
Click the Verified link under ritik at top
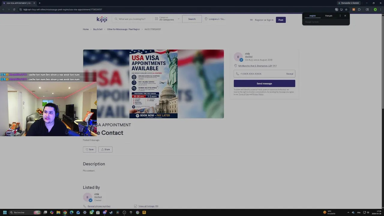click(x=248, y=57)
